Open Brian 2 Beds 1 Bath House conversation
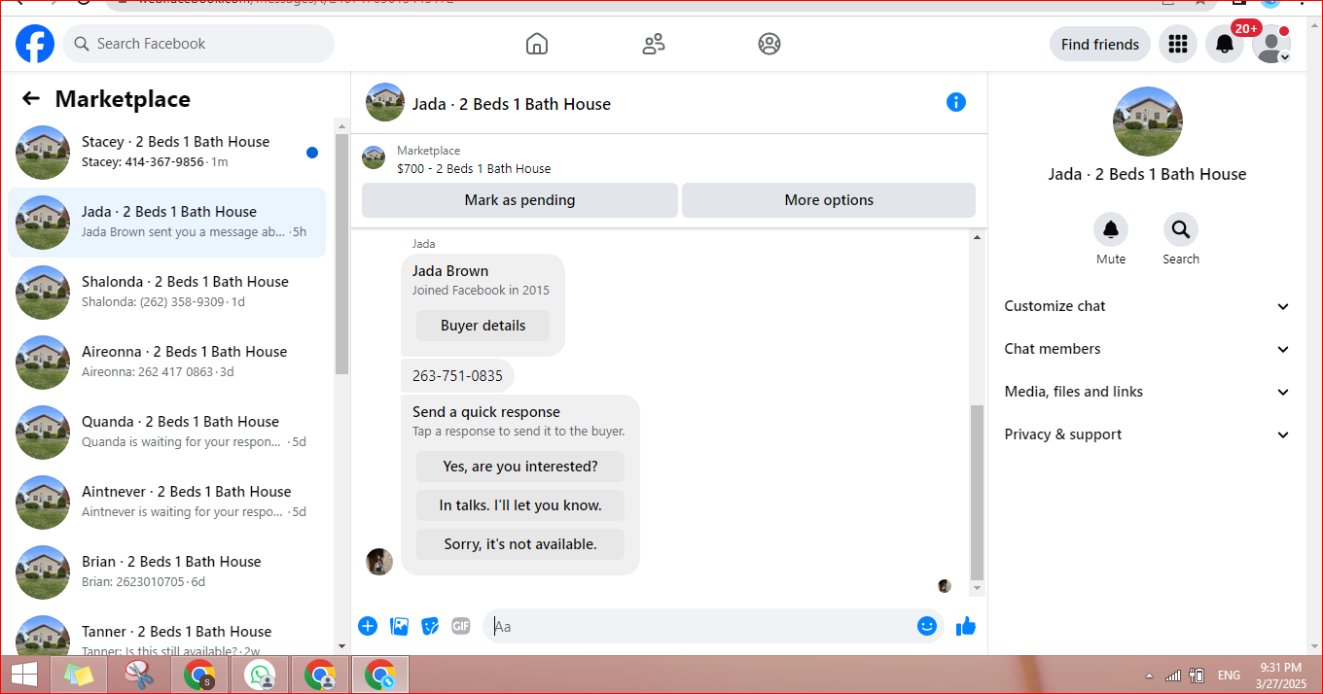This screenshot has height=694, width=1323. (x=167, y=572)
